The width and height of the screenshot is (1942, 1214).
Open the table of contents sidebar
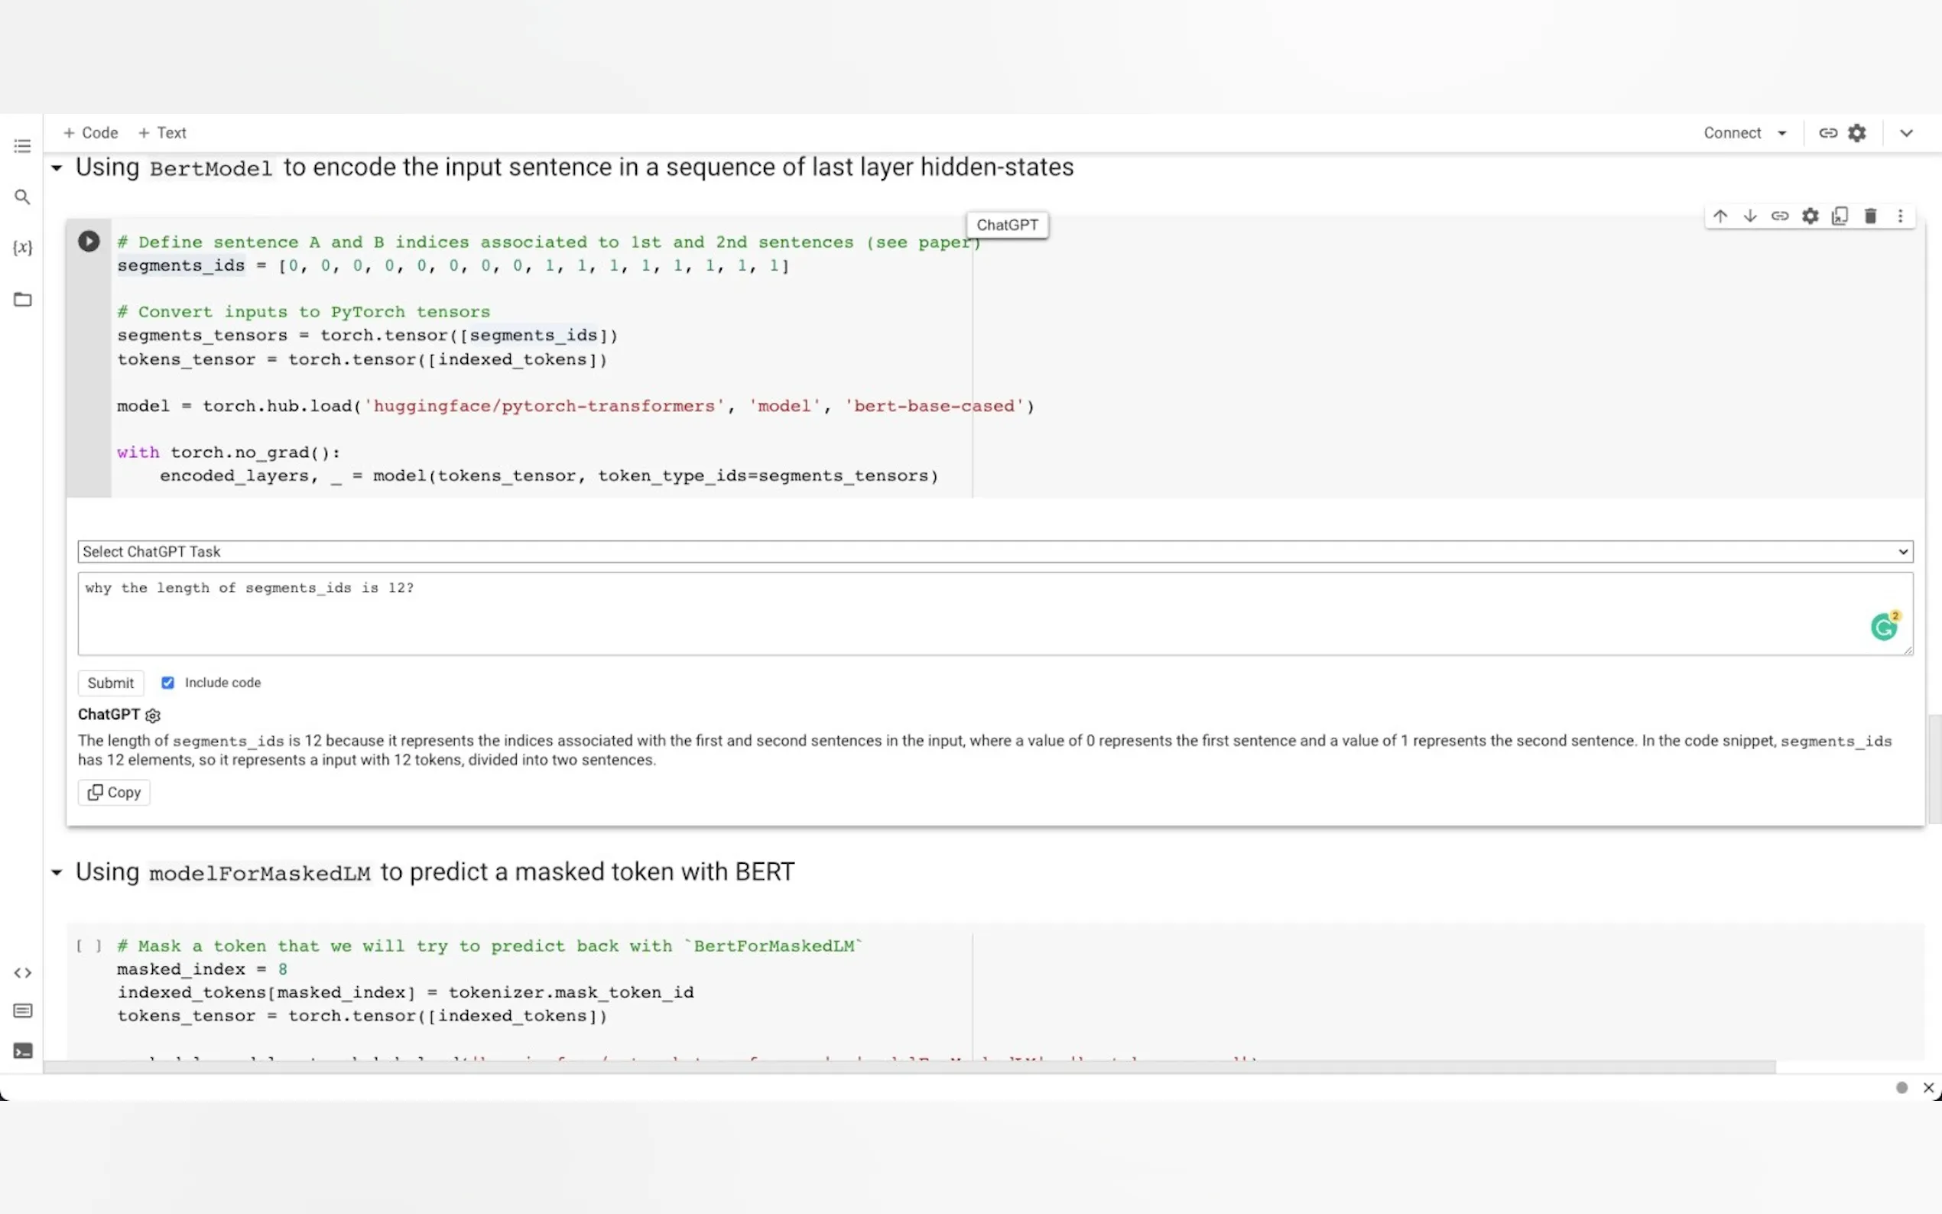[22, 146]
